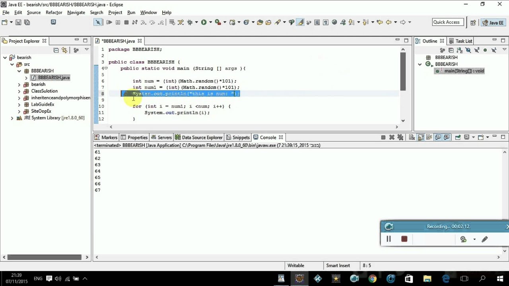Collapse BBBEARISH class in Outline
The image size is (509, 286).
(420, 64)
